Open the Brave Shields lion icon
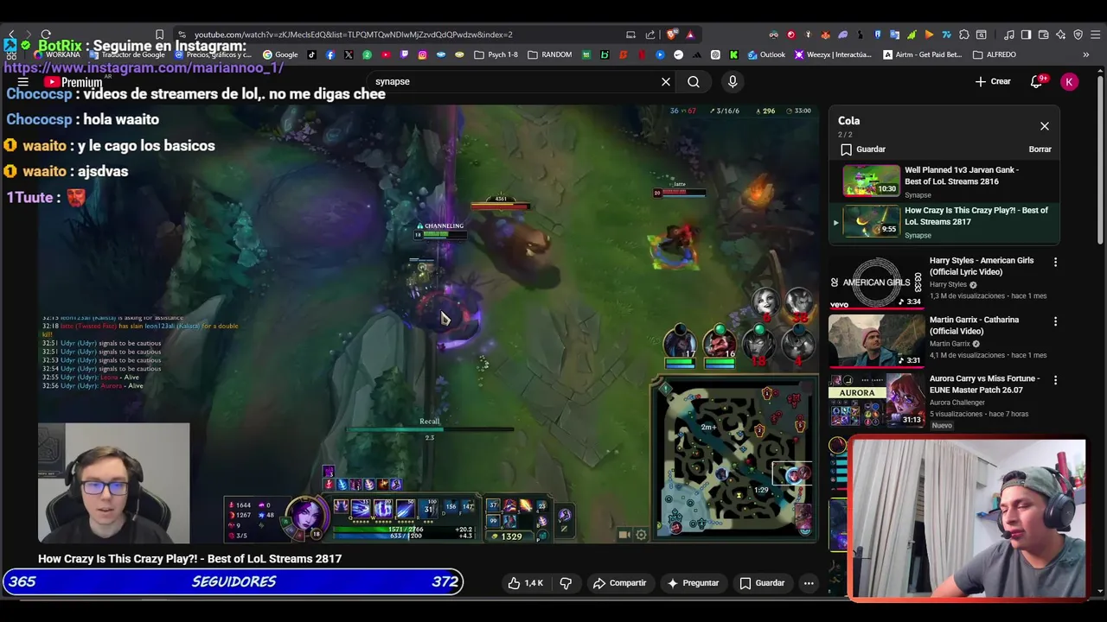1107x622 pixels. [671, 35]
